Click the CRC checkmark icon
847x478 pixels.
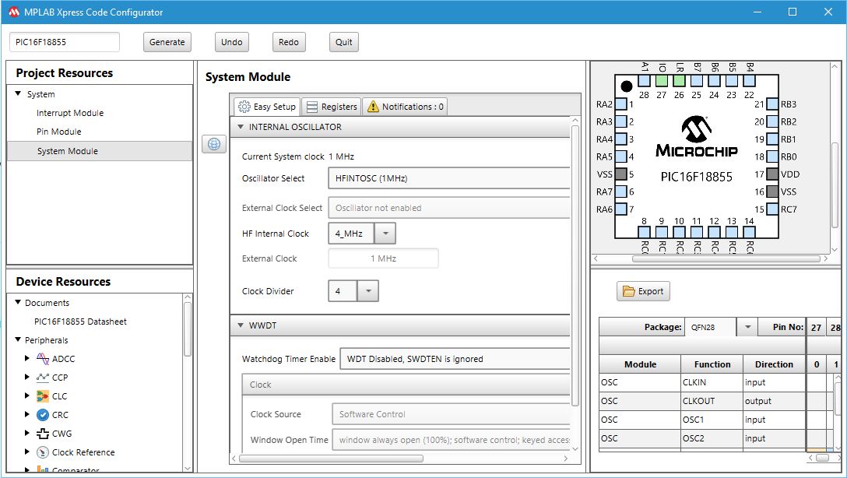pos(43,415)
